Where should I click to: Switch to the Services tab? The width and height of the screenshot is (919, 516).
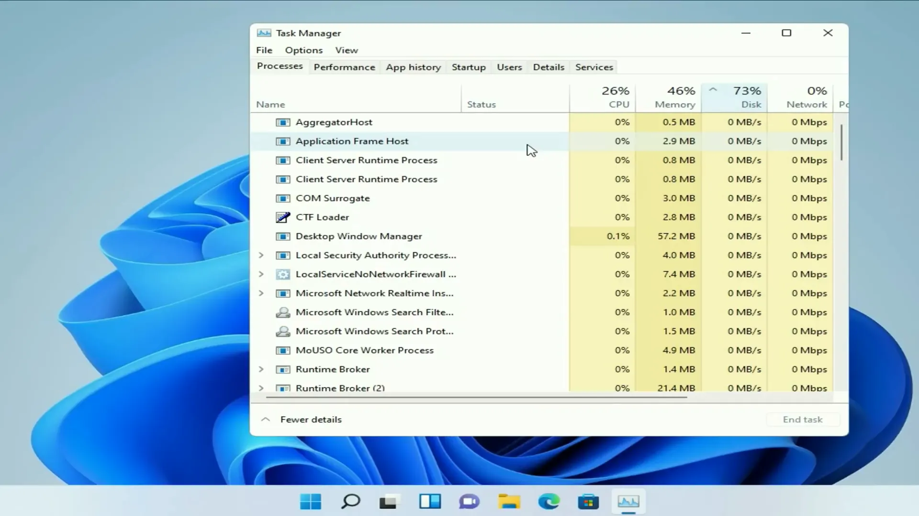594,67
